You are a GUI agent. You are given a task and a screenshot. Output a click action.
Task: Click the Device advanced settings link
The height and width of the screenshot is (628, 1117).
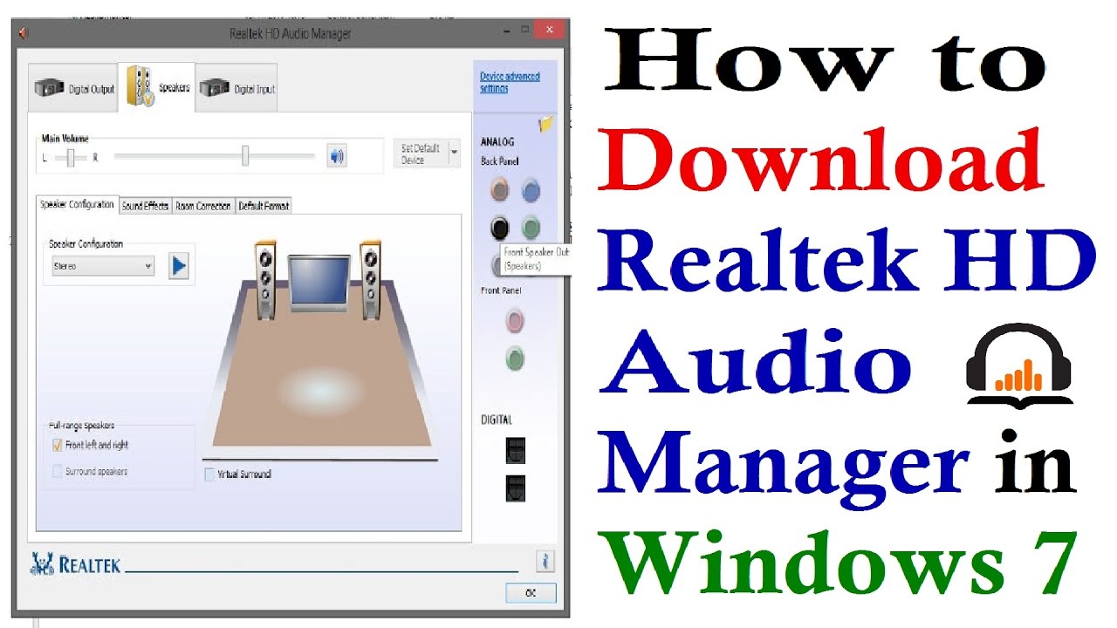(x=510, y=82)
